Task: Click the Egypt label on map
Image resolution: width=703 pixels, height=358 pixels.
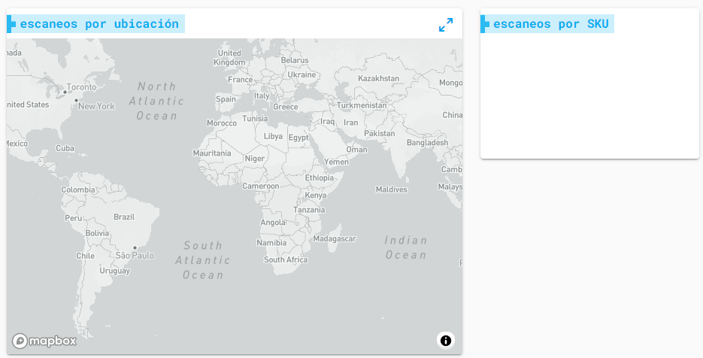Action: 298,138
